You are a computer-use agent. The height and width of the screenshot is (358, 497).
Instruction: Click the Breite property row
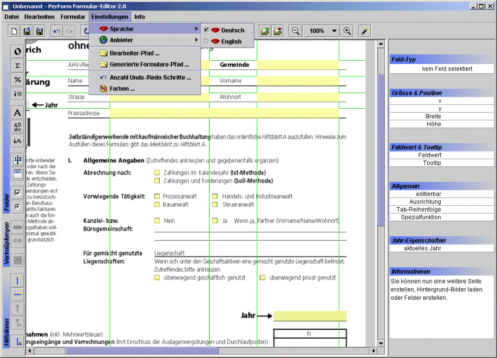(x=441, y=117)
